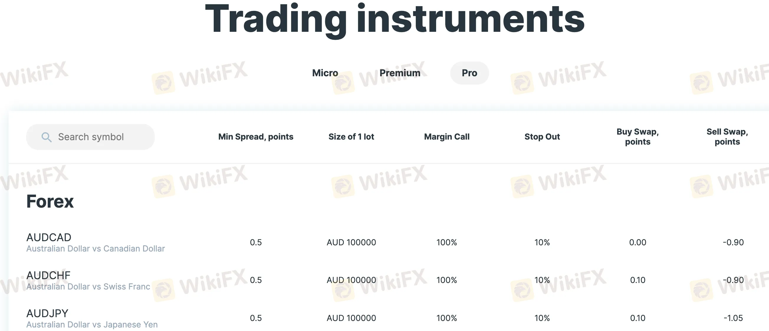
Task: Open the AUDCHF instrument row
Action: click(x=48, y=275)
